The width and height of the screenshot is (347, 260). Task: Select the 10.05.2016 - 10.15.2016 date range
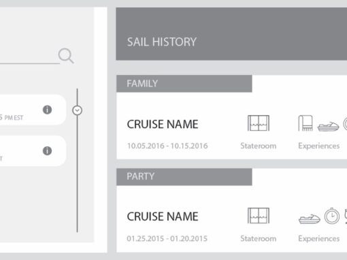167,146
